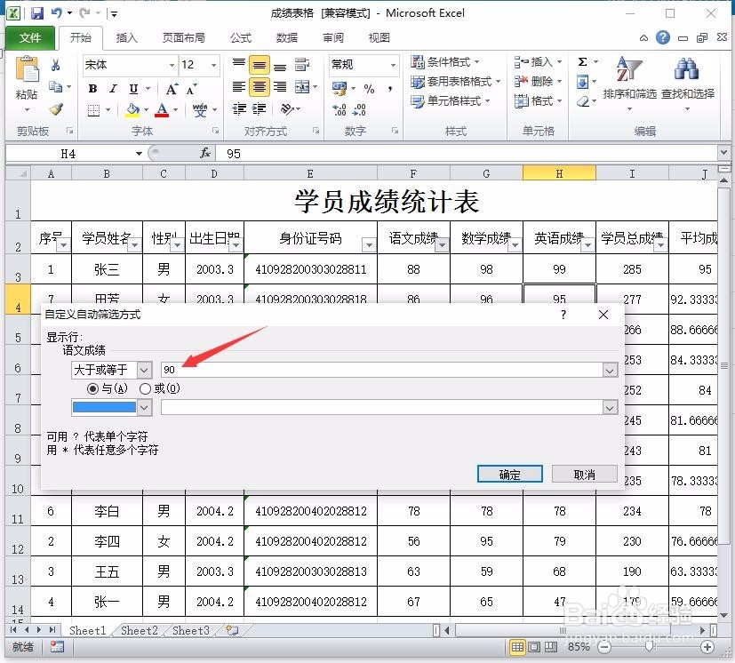Click the Copy icon in clipboard group
Screen dimensions: 735x663
pyautogui.click(x=56, y=87)
